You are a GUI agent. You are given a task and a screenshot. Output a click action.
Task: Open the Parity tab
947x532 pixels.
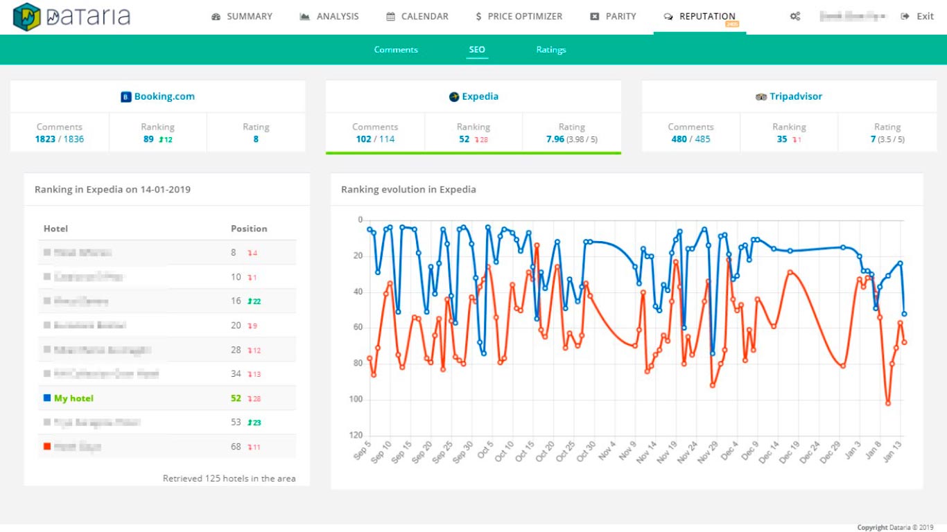(613, 17)
